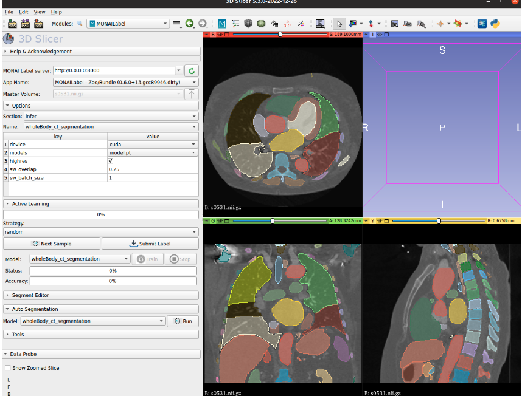Click the view layout selector icon
Screen dimensions: 522x396
tap(320, 24)
